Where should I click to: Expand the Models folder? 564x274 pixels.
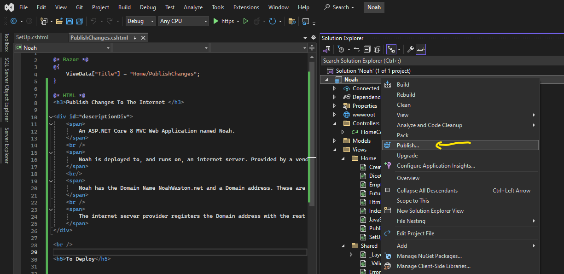click(335, 141)
